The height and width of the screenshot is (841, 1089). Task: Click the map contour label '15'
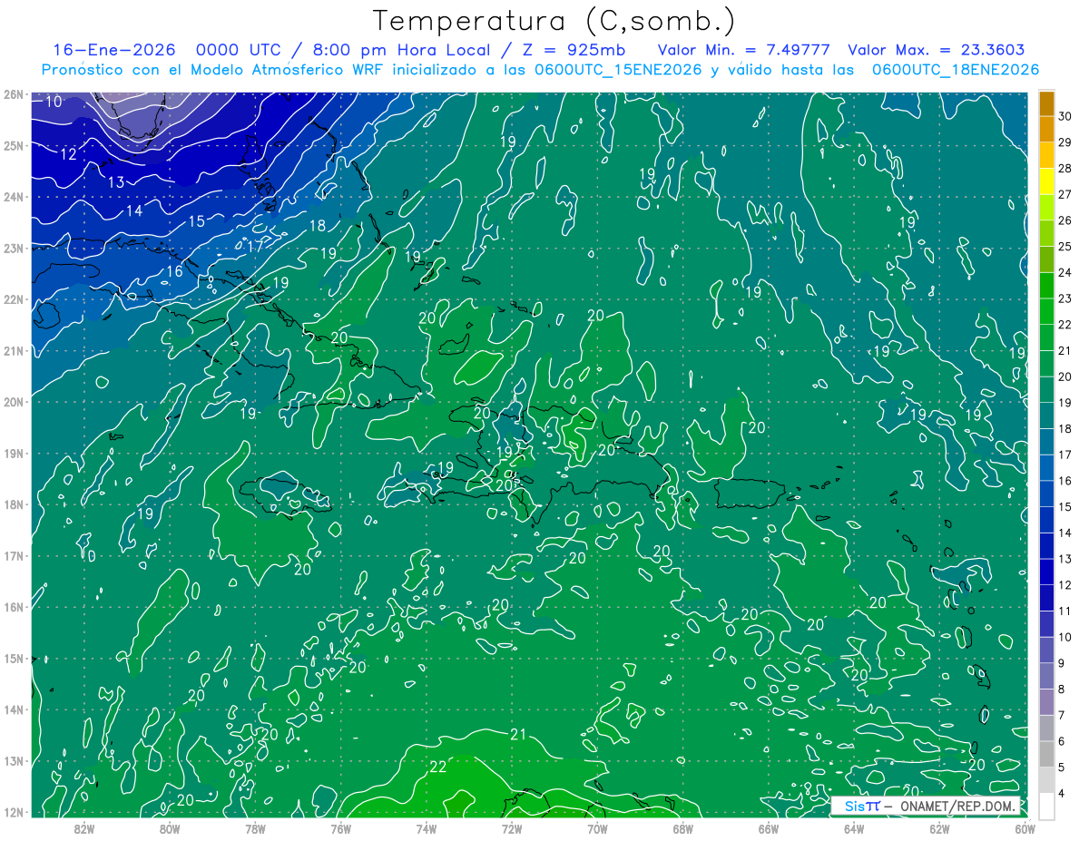[196, 221]
